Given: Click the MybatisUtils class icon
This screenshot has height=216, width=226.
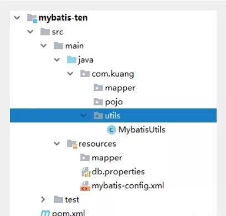Looking at the screenshot, I should 111,130.
